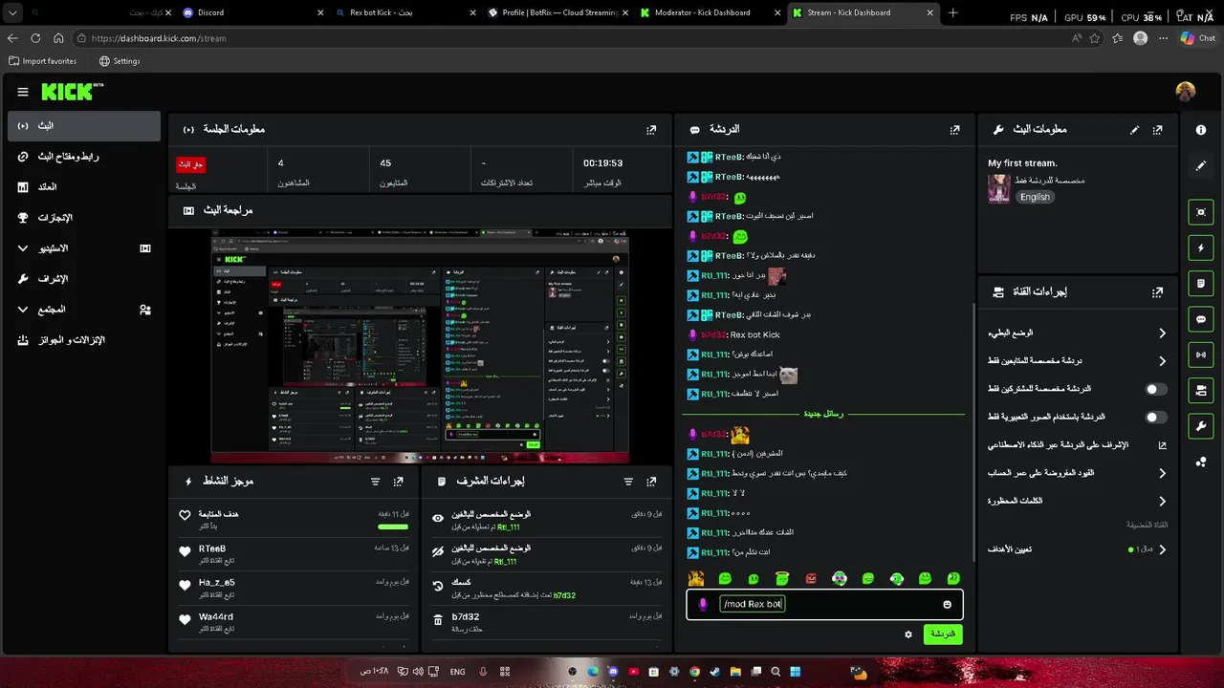Open emoji picker in chat input
The height and width of the screenshot is (688, 1224).
point(948,604)
